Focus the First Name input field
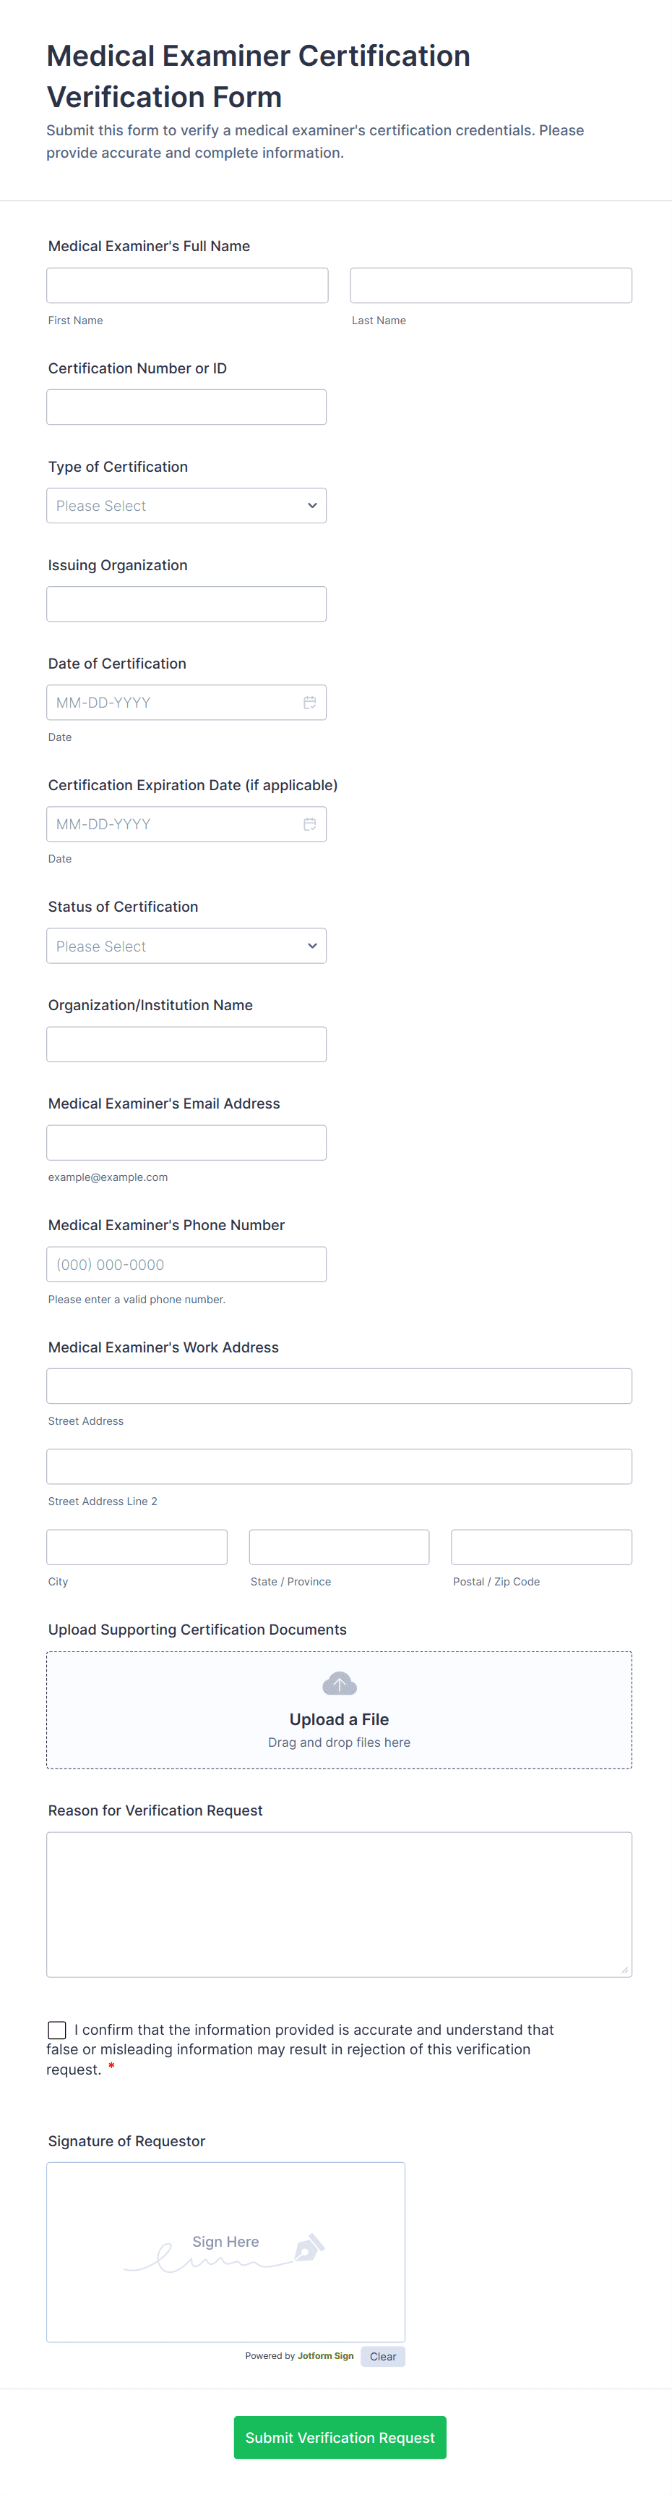The height and width of the screenshot is (2495, 672). click(x=188, y=286)
